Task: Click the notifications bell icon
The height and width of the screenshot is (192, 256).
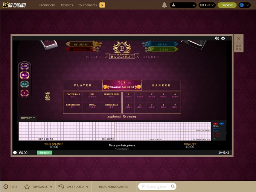Action: pos(164,5)
